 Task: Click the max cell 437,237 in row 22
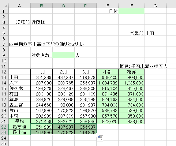point(63,127)
